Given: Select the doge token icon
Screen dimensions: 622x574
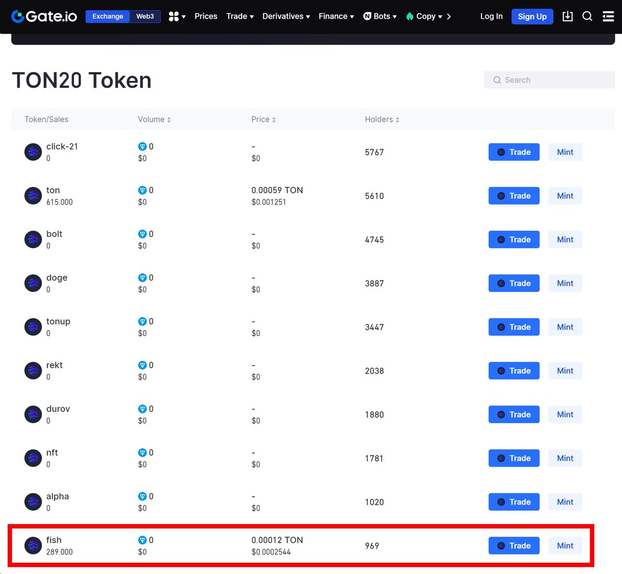Looking at the screenshot, I should [x=33, y=283].
